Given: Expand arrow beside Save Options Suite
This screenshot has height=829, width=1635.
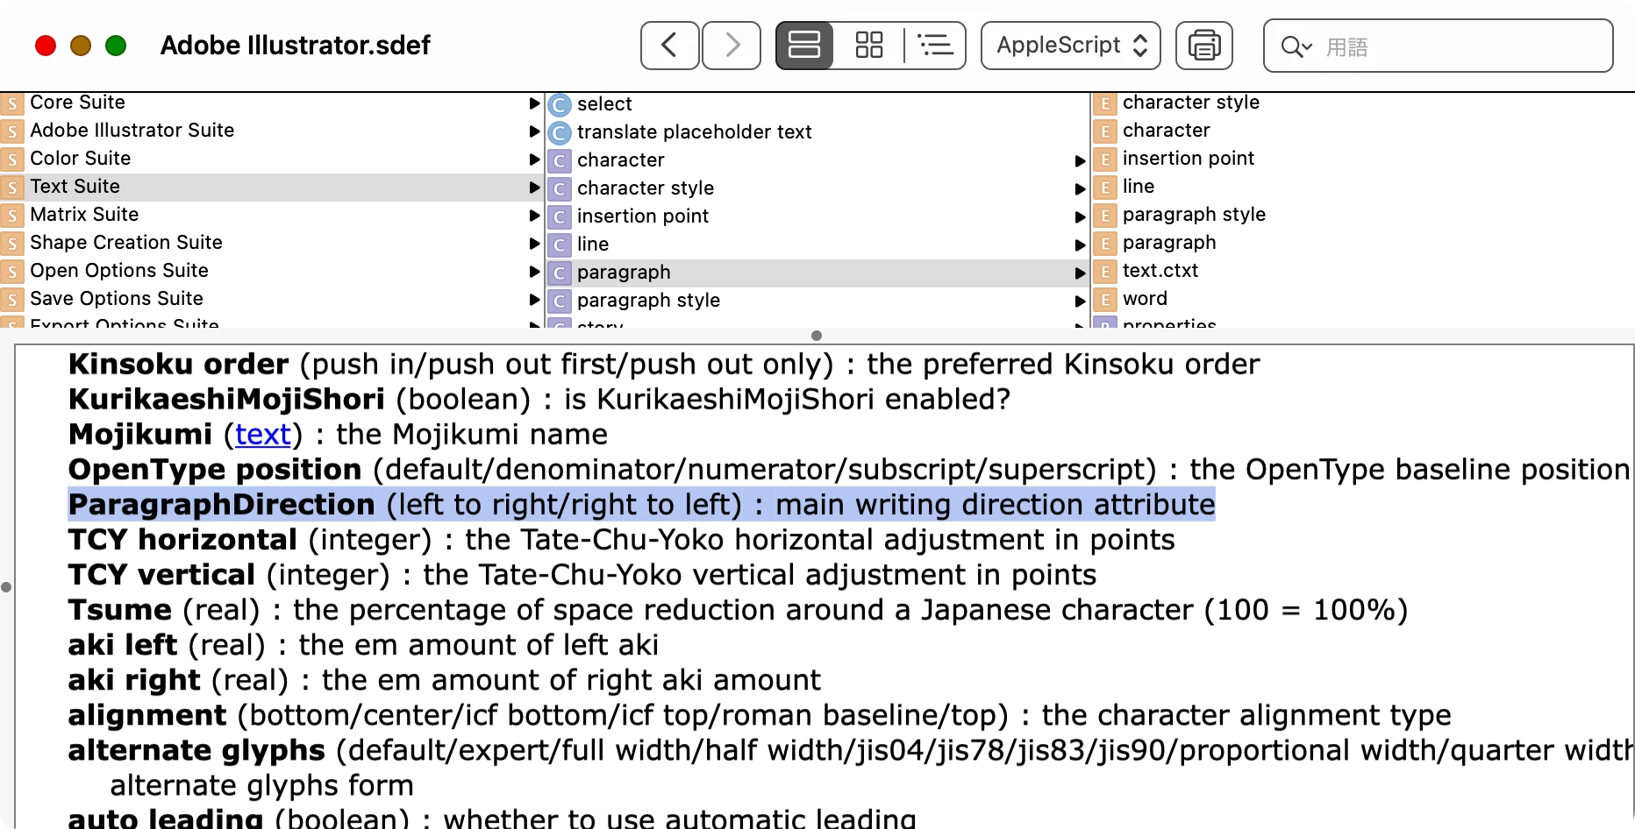Looking at the screenshot, I should (x=534, y=300).
